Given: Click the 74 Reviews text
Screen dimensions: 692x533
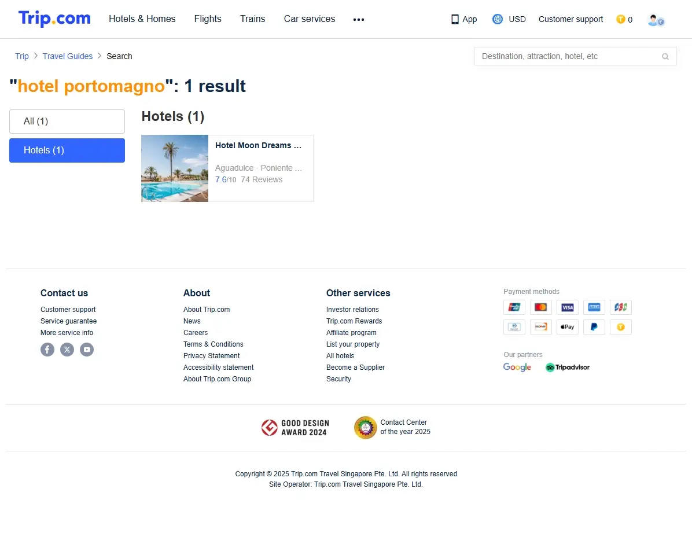Looking at the screenshot, I should [x=262, y=179].
